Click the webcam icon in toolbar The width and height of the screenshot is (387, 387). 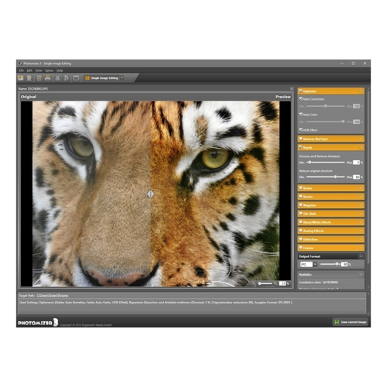point(29,77)
